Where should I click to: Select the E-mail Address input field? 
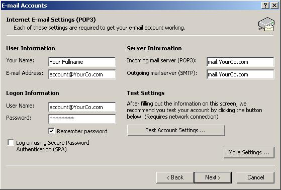[82, 74]
